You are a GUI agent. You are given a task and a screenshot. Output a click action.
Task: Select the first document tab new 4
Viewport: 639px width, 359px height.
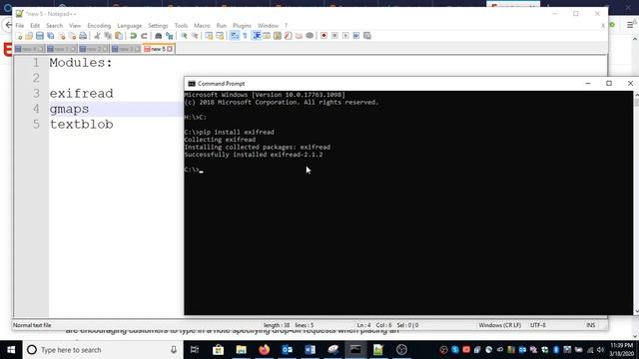point(29,49)
